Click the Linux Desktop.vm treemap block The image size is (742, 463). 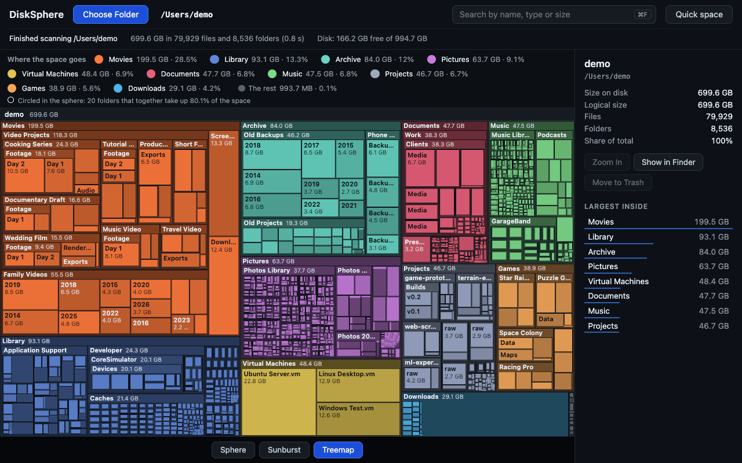(x=358, y=385)
